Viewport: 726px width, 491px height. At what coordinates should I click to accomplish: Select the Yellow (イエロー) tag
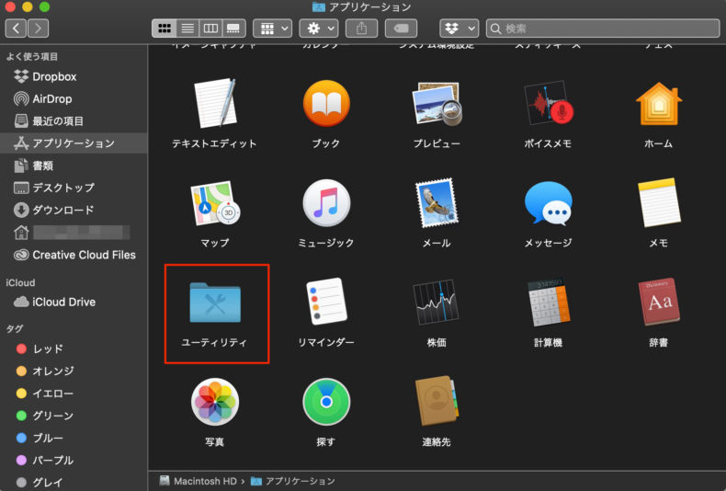[x=74, y=394]
